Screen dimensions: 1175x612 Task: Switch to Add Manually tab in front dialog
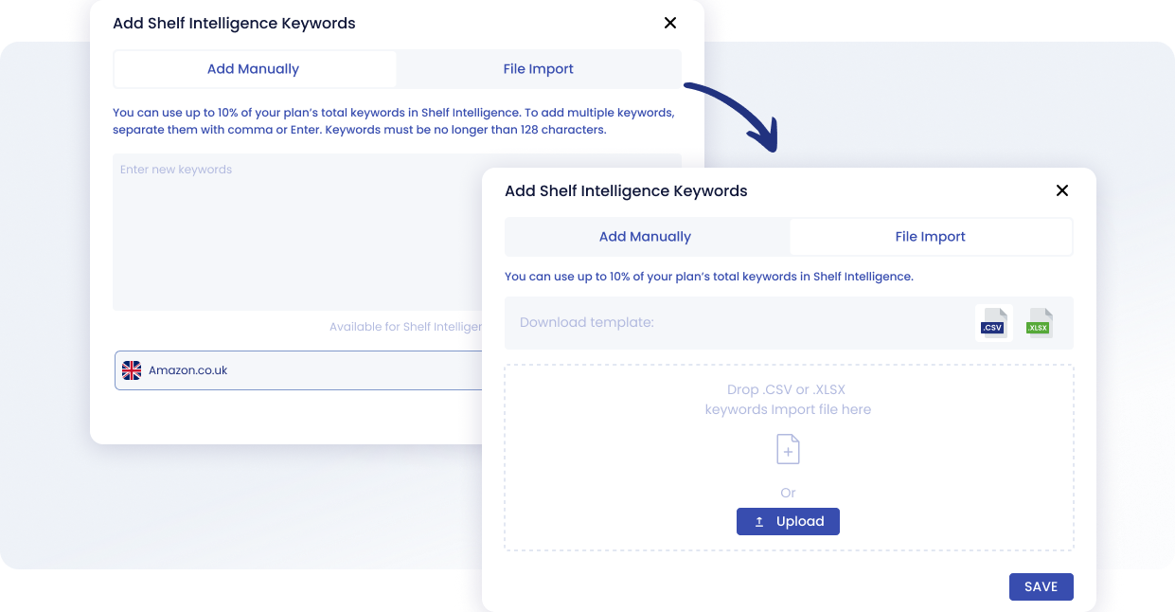coord(646,237)
